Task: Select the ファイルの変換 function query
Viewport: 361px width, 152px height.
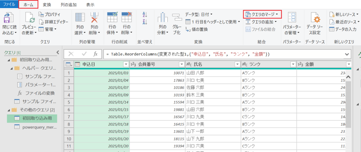Action: pos(36,93)
